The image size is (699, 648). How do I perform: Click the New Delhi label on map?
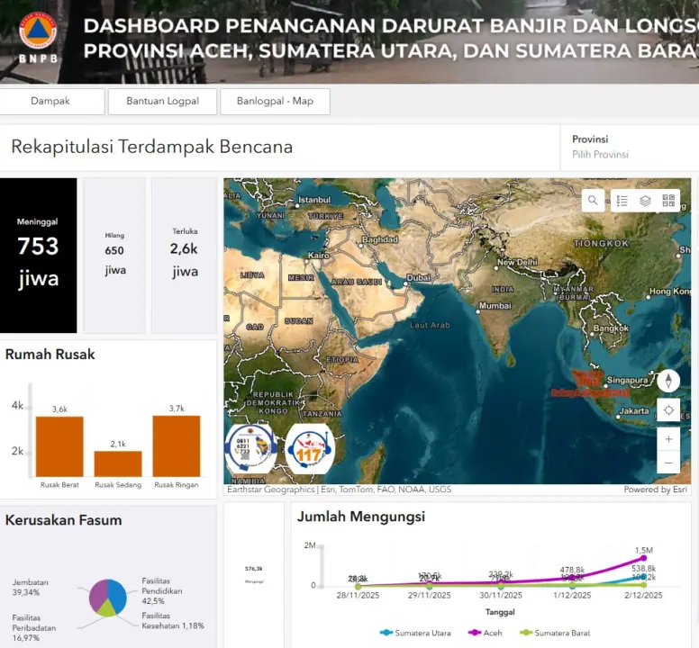pos(518,262)
